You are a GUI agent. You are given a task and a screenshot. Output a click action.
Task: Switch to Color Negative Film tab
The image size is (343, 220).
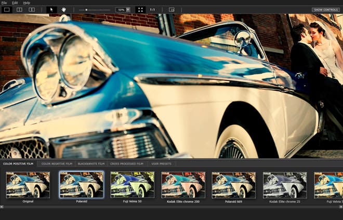[x=56, y=163]
